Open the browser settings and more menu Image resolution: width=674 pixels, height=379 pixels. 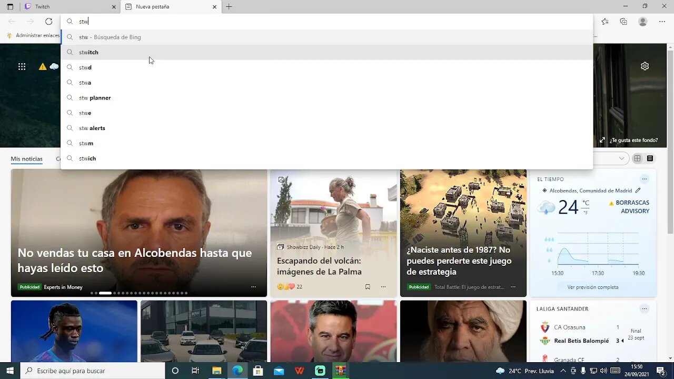(x=662, y=22)
